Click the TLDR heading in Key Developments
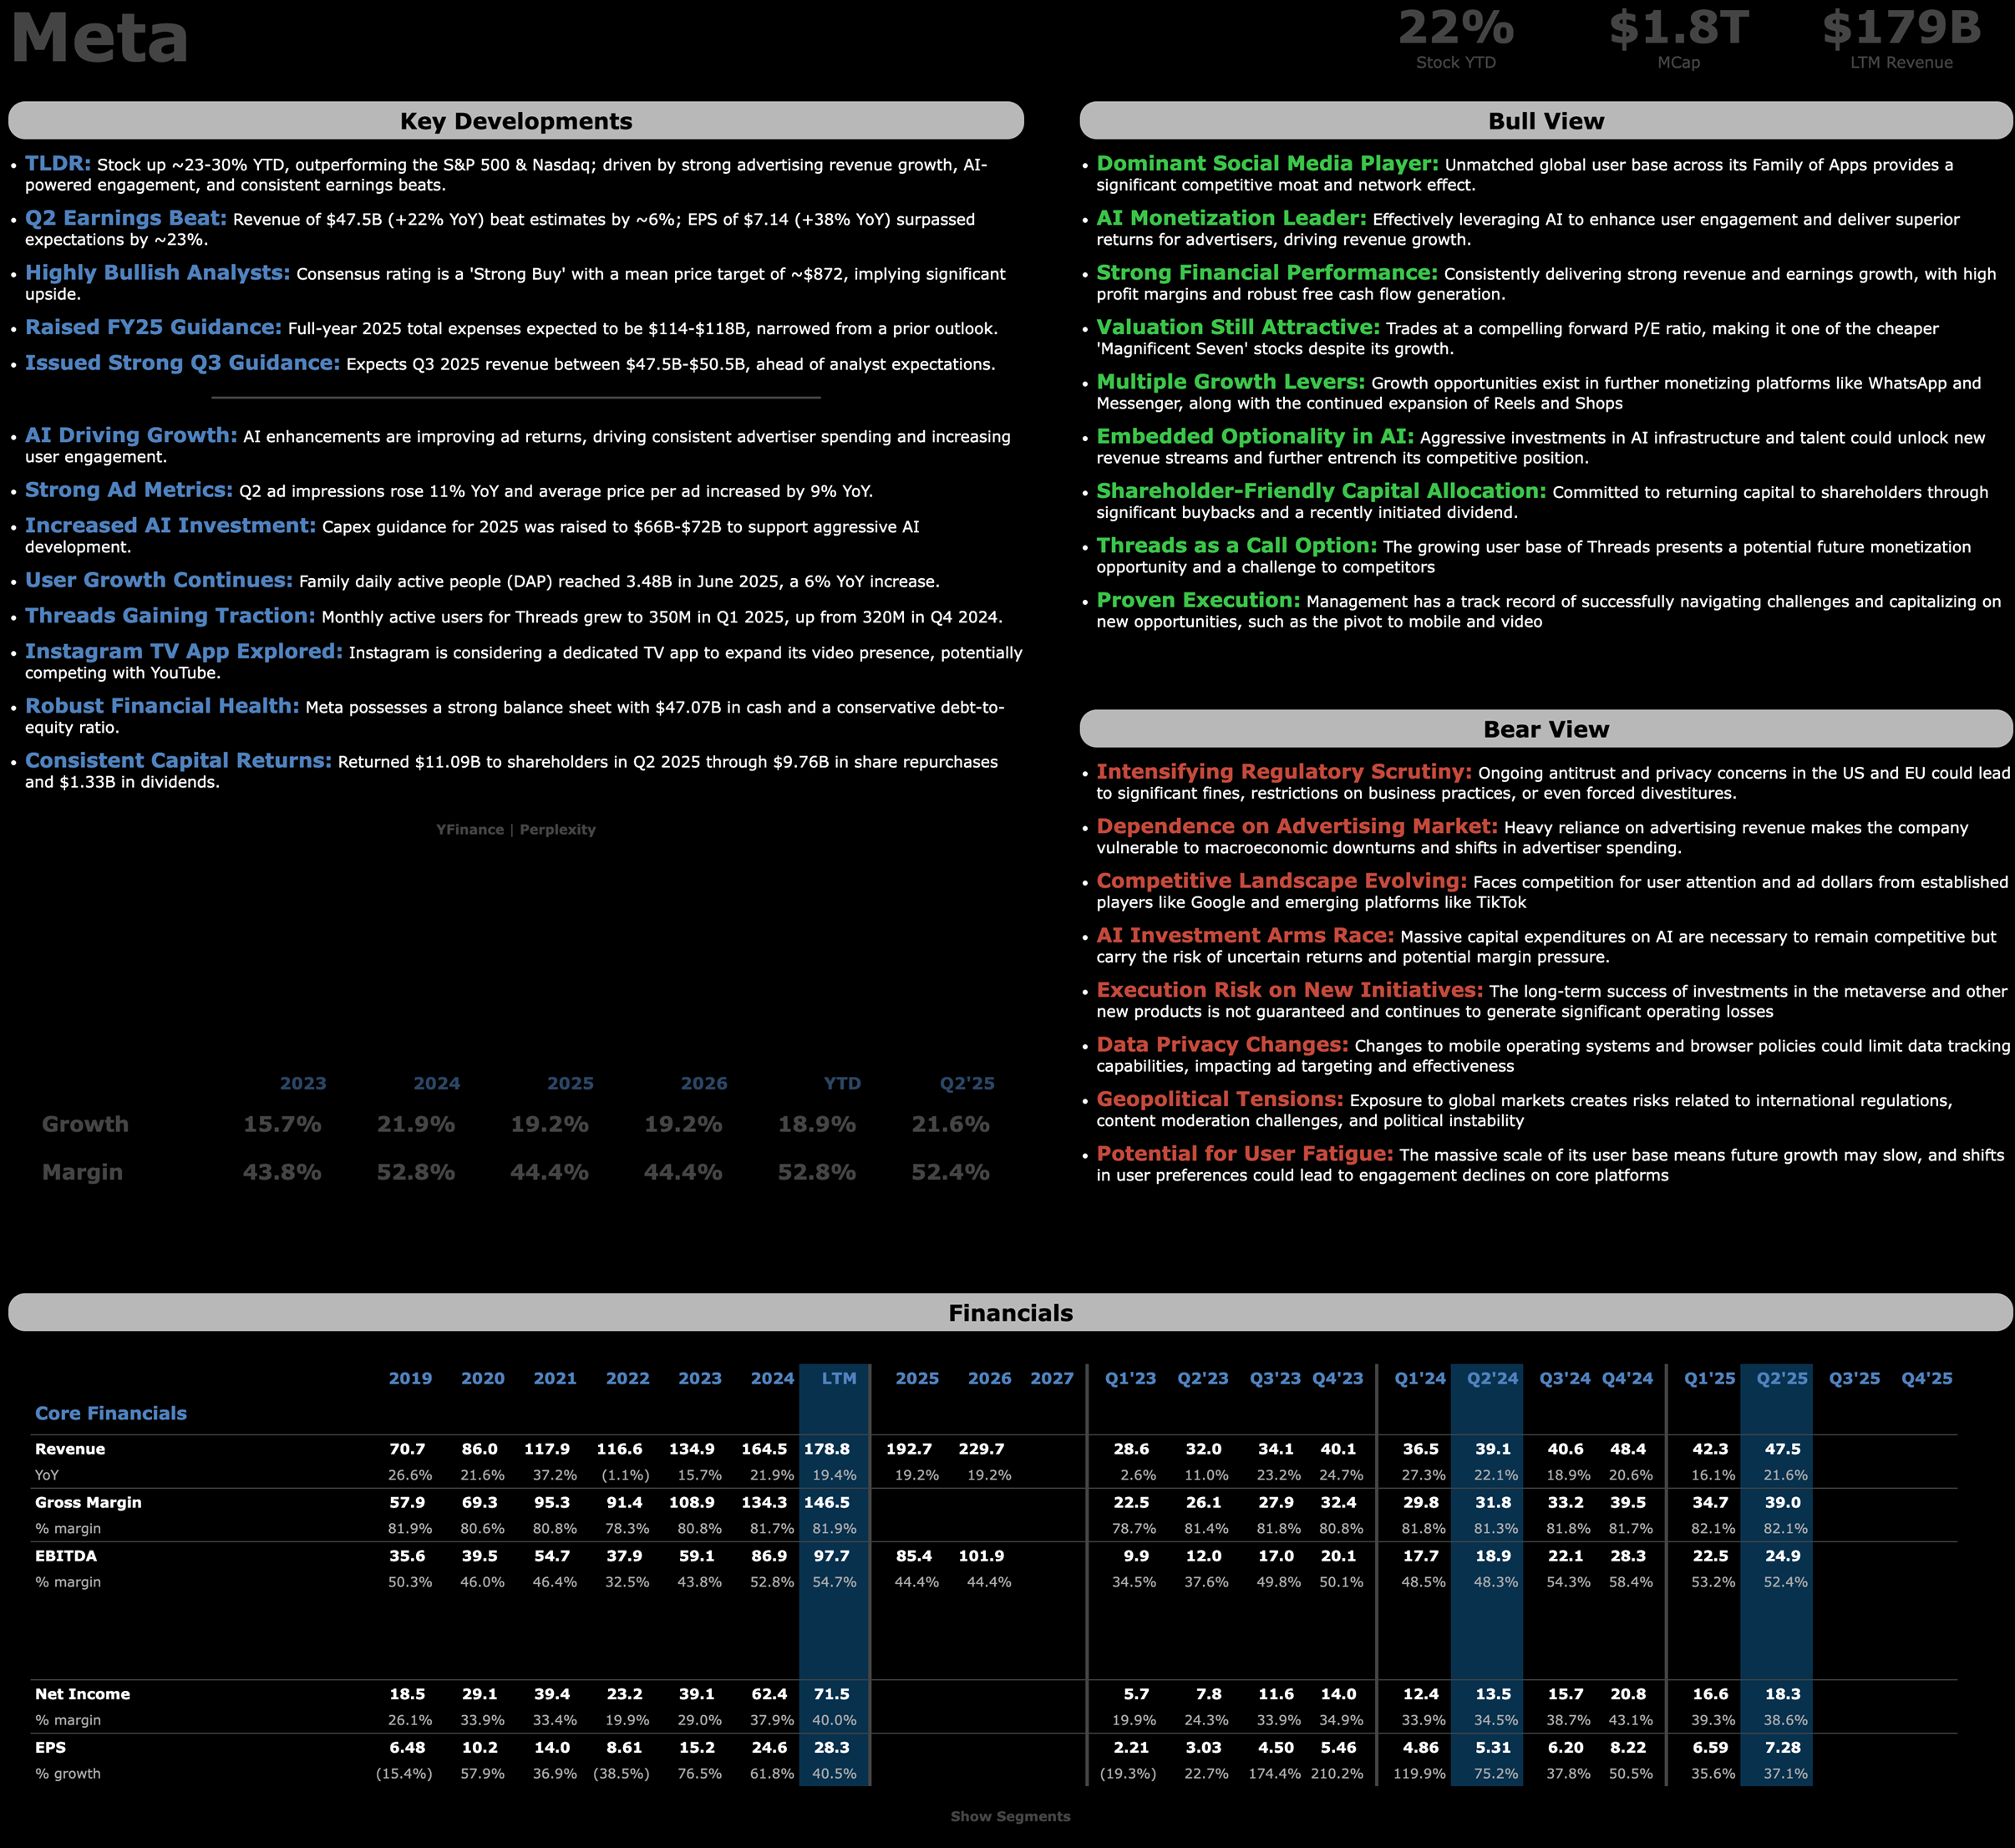 coord(58,164)
